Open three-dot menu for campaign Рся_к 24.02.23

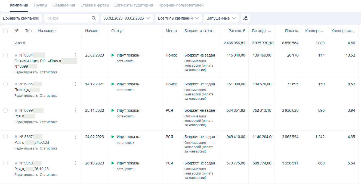(x=76, y=137)
